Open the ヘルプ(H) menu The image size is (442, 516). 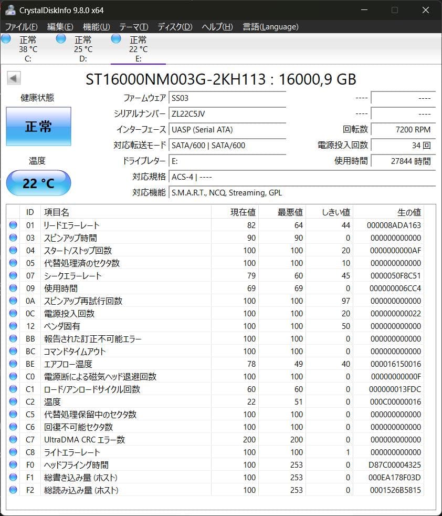217,27
